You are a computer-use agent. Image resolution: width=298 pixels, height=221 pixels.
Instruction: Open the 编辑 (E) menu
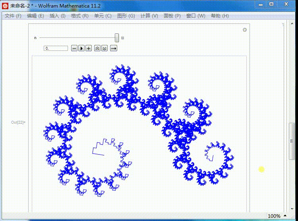tap(35, 16)
